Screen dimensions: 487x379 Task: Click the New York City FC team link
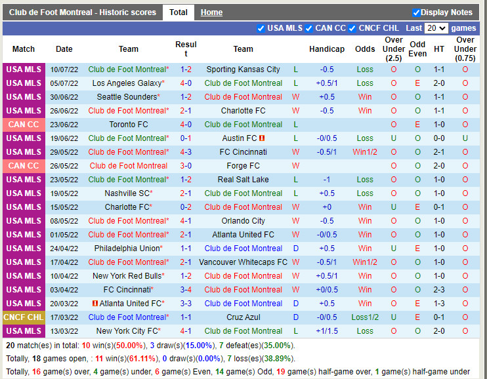(126, 331)
